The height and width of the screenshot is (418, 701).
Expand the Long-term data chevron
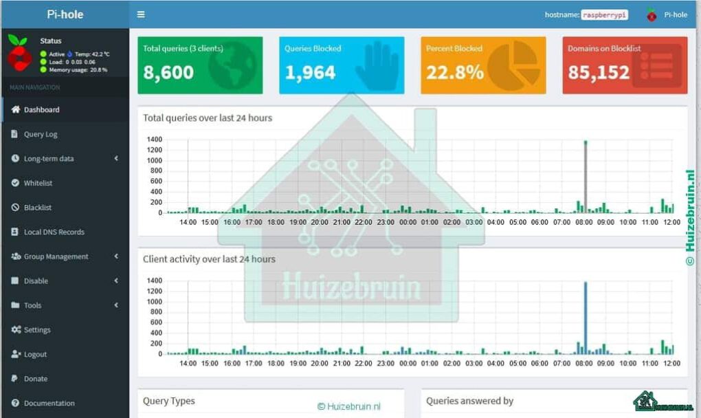(x=116, y=158)
